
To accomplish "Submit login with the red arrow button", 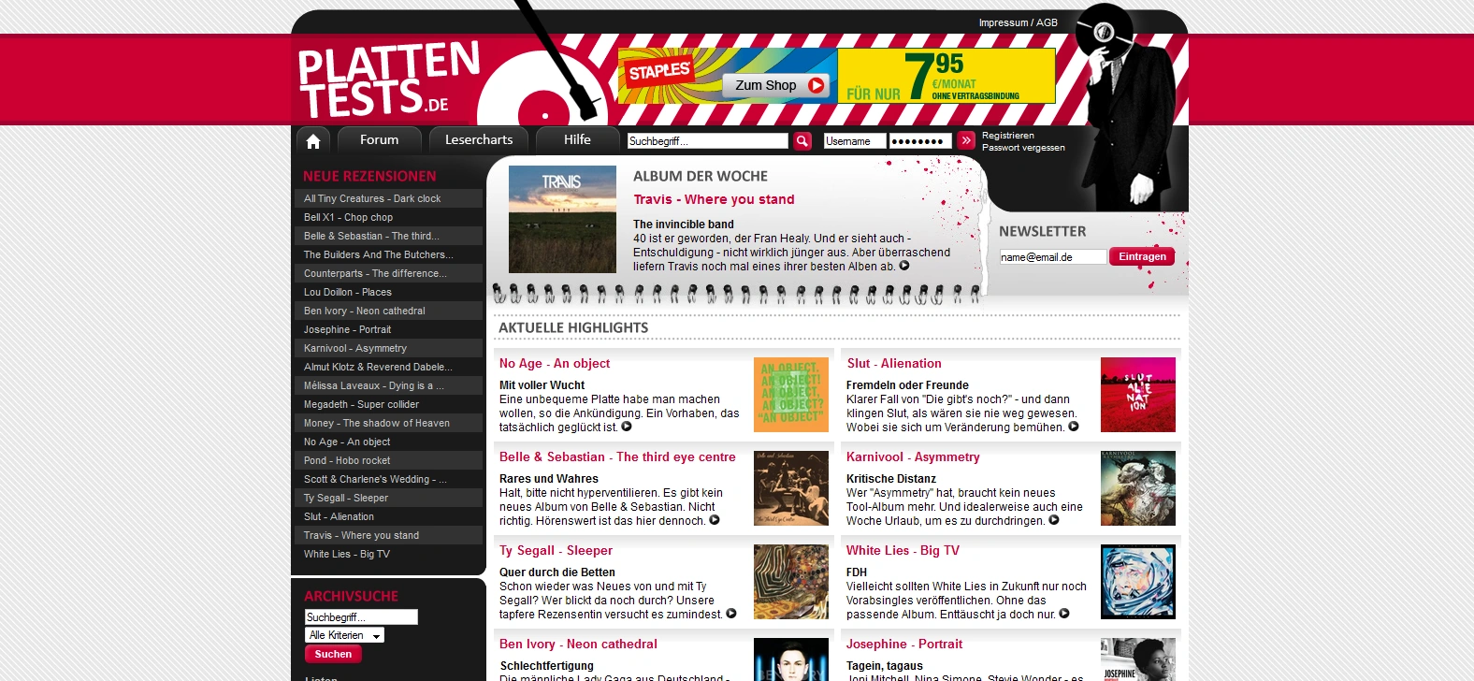I will [966, 140].
